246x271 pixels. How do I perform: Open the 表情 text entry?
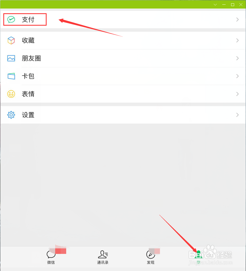tap(28, 94)
